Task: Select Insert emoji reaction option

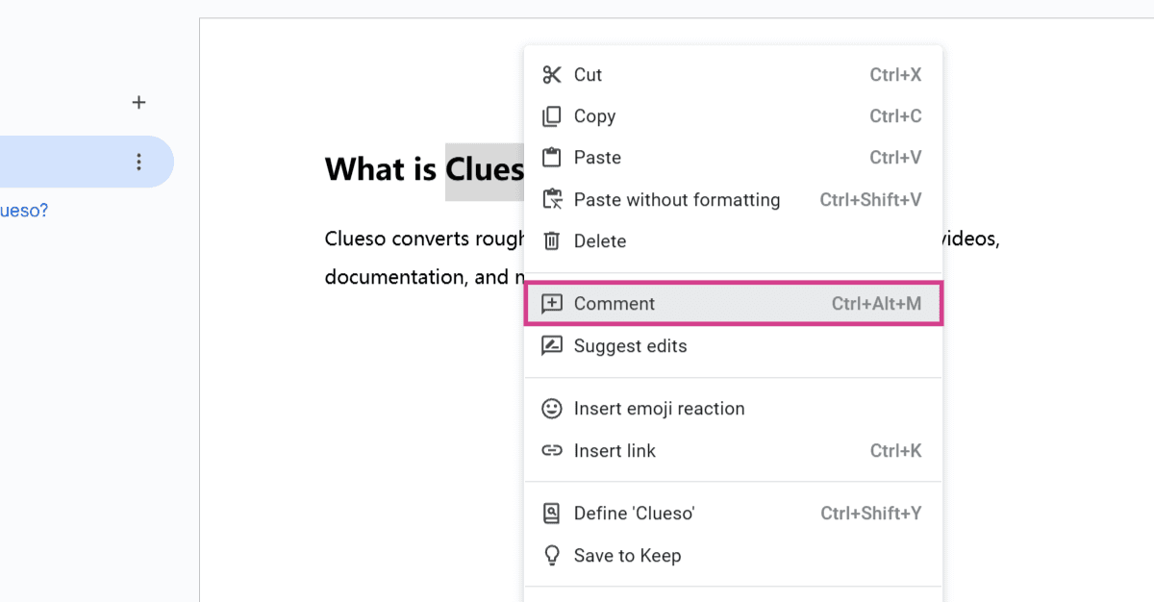Action: coord(733,409)
